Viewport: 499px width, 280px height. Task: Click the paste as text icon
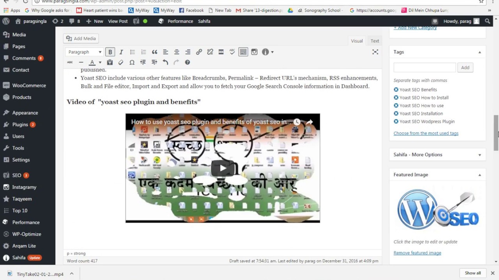pyautogui.click(x=110, y=62)
